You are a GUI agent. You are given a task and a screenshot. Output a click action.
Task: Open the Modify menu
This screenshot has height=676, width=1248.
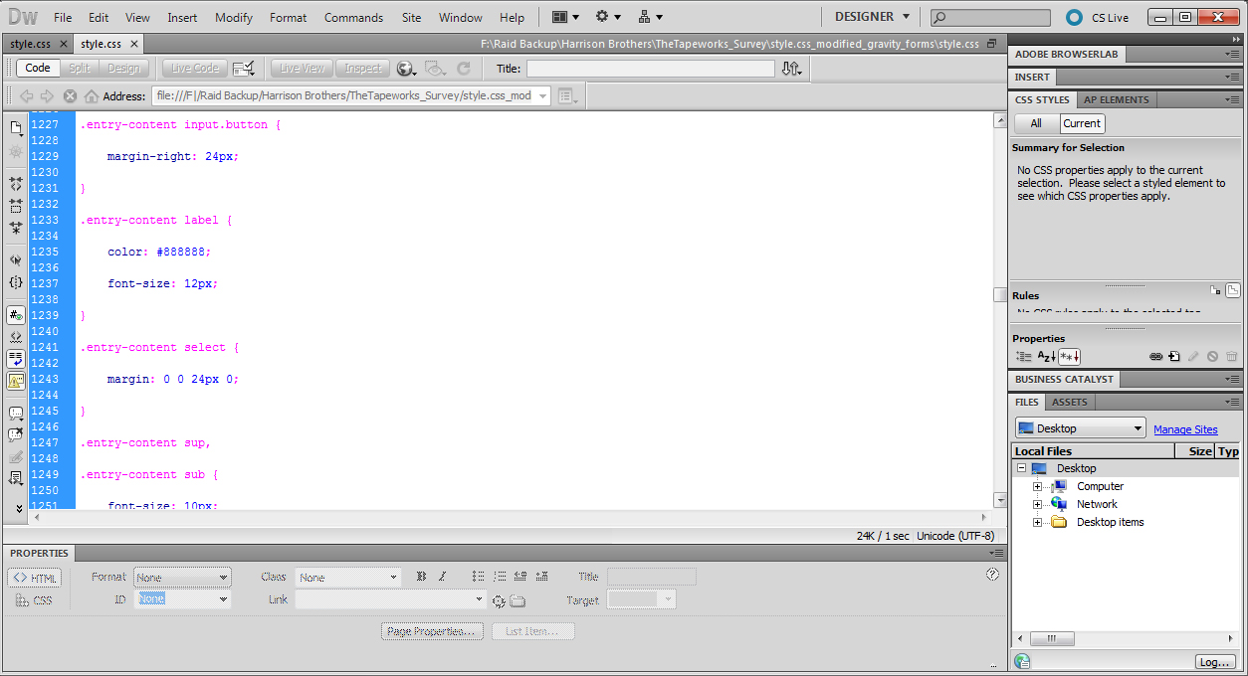tap(234, 18)
